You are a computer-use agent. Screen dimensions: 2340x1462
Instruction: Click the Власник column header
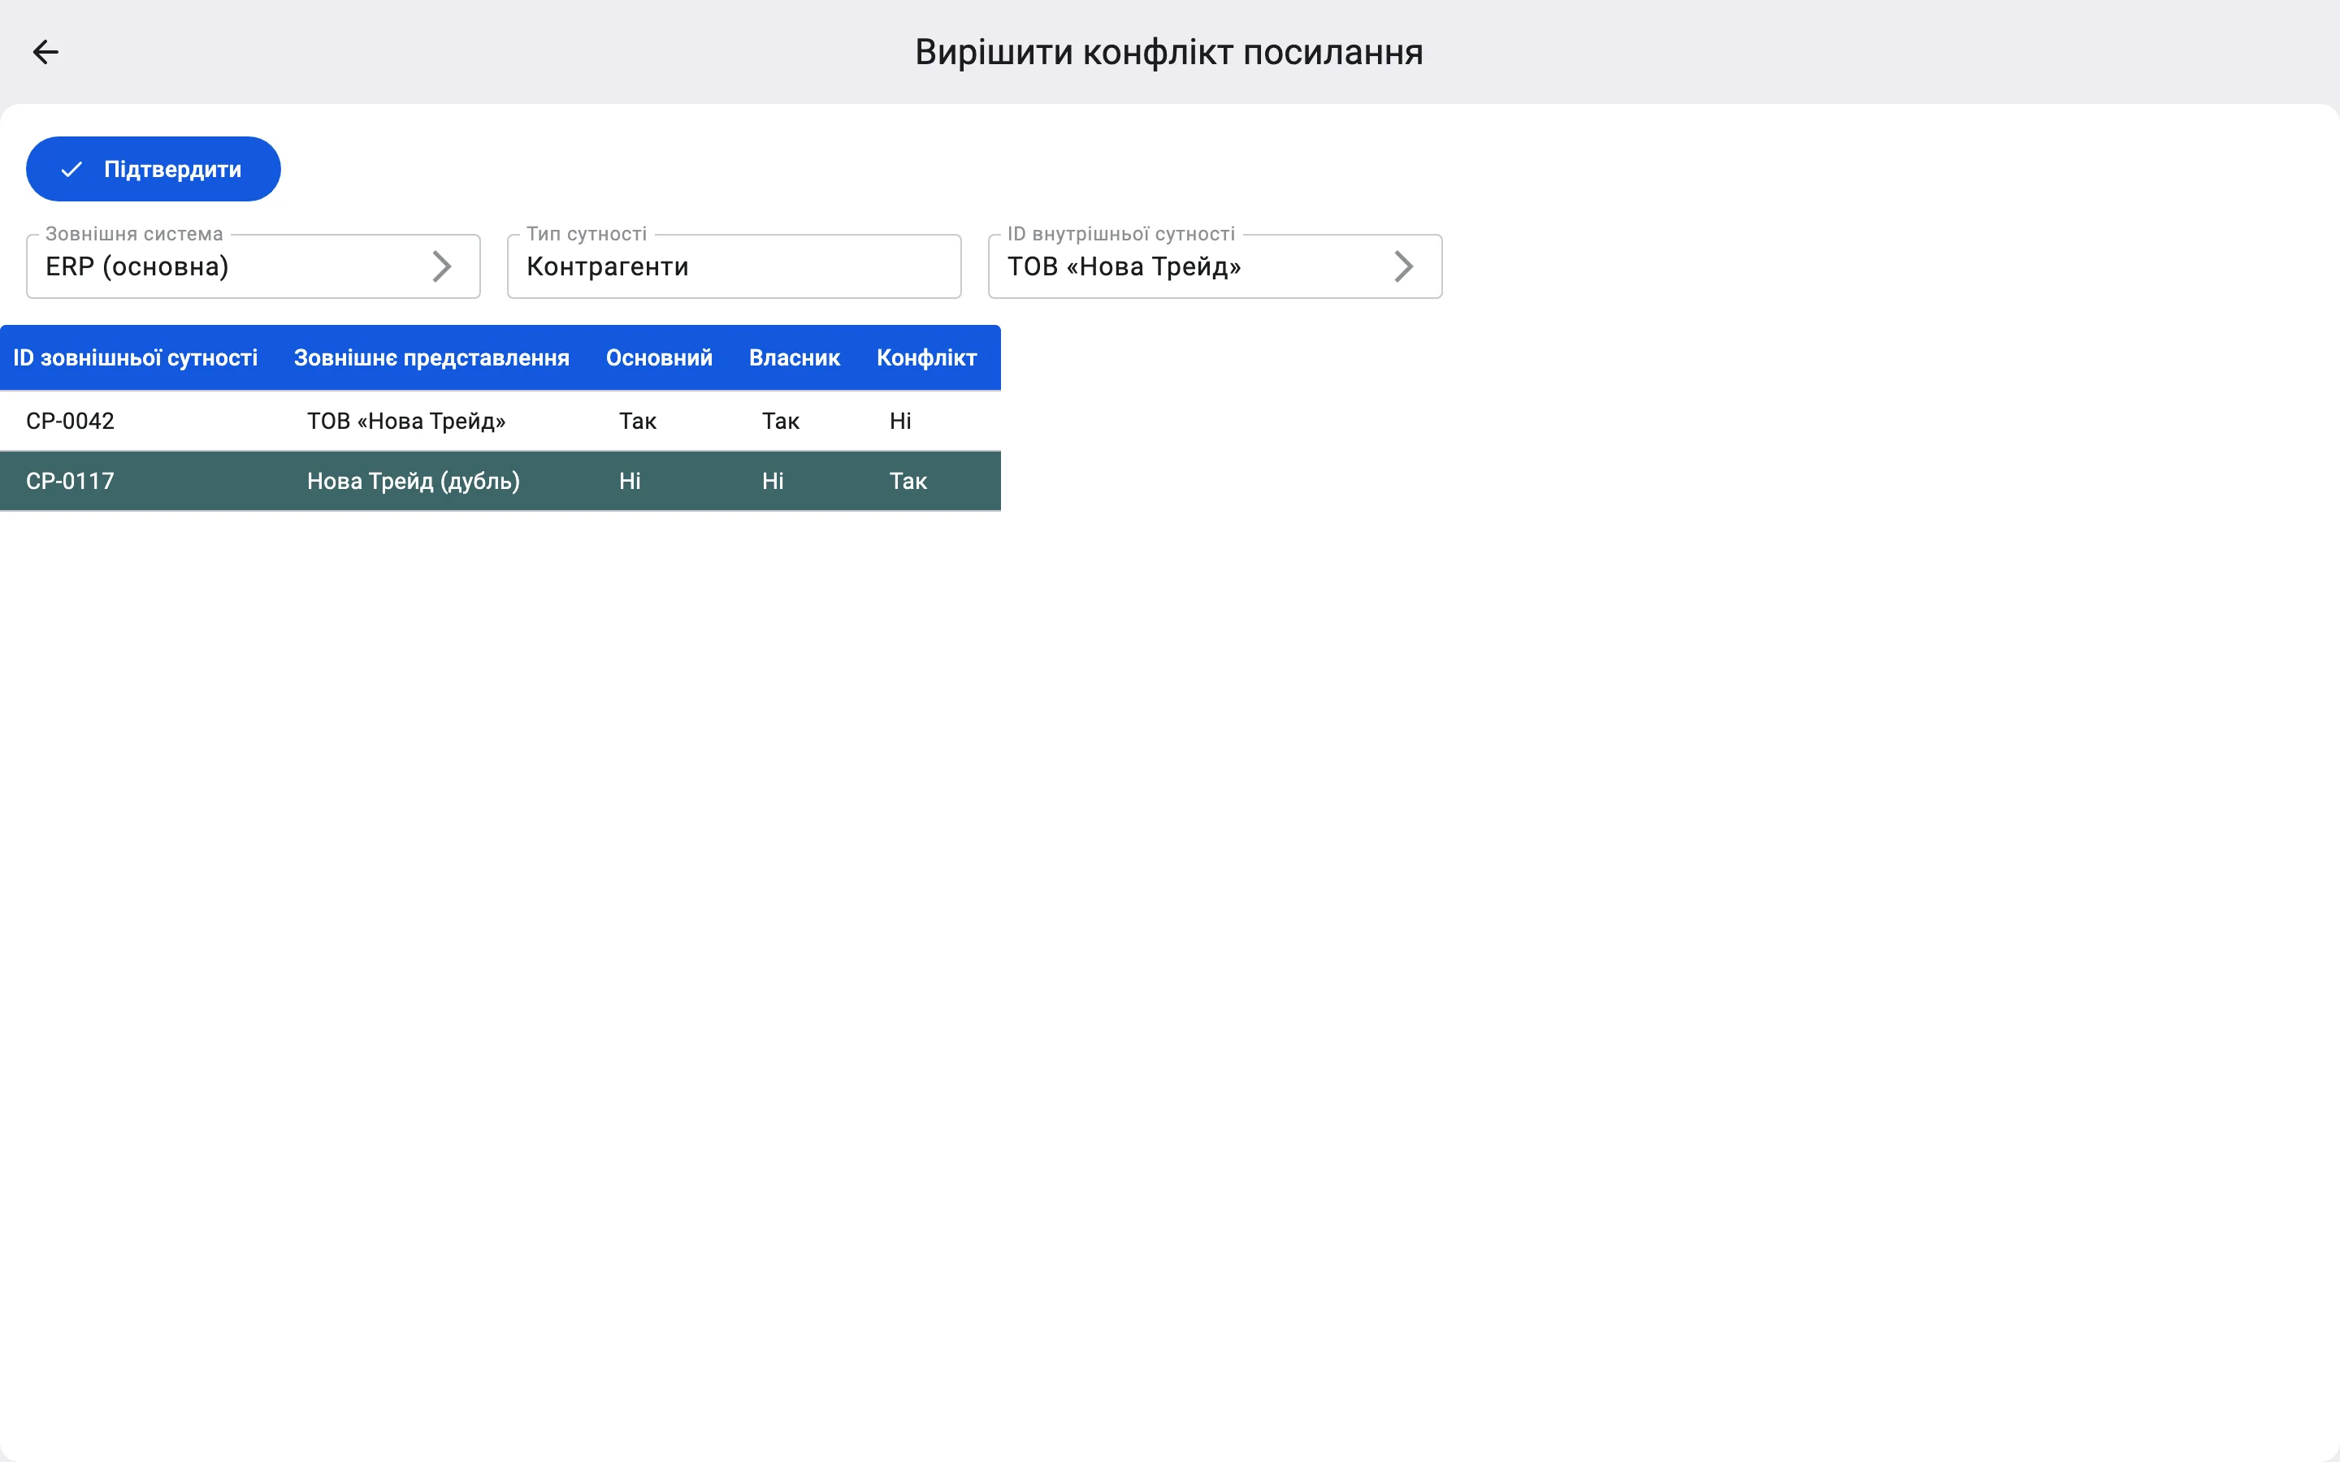coord(795,357)
